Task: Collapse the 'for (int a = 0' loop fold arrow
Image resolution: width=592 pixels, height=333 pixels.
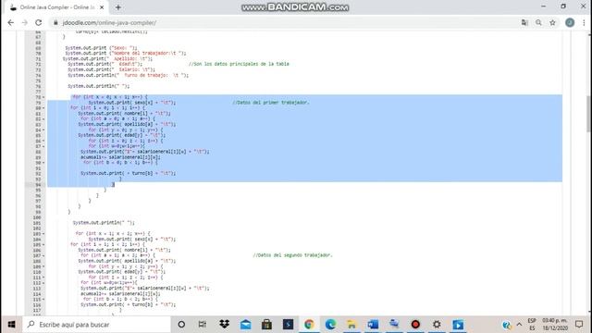Action: pyautogui.click(x=43, y=119)
